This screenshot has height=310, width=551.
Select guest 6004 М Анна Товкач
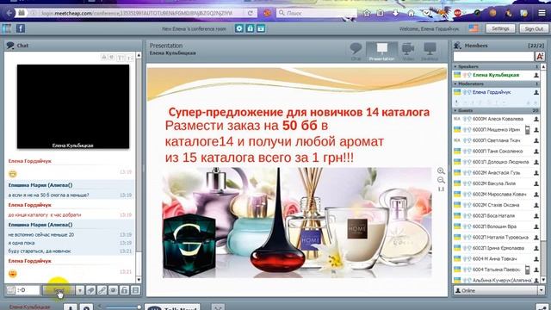pyautogui.click(x=496, y=258)
